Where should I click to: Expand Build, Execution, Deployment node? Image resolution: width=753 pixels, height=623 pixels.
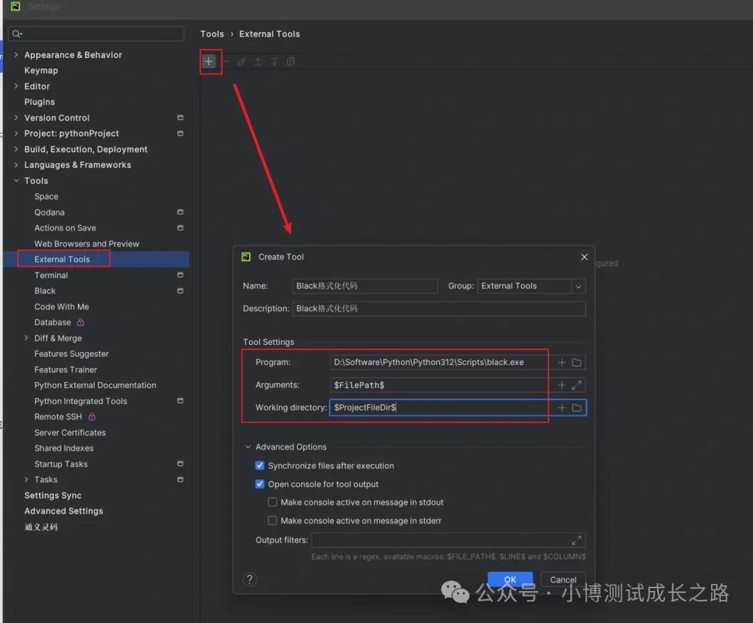tap(16, 149)
